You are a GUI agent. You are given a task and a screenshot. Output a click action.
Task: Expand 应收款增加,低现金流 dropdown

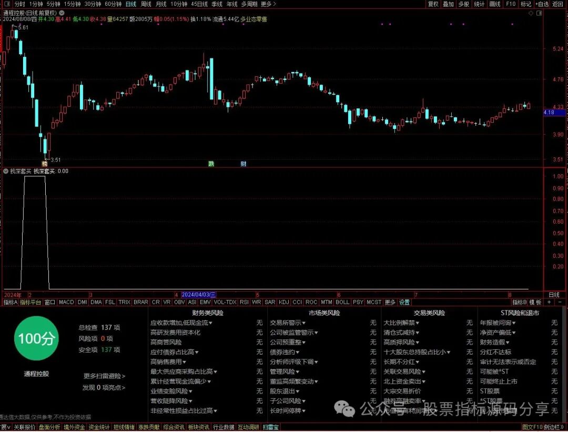pyautogui.click(x=181, y=323)
